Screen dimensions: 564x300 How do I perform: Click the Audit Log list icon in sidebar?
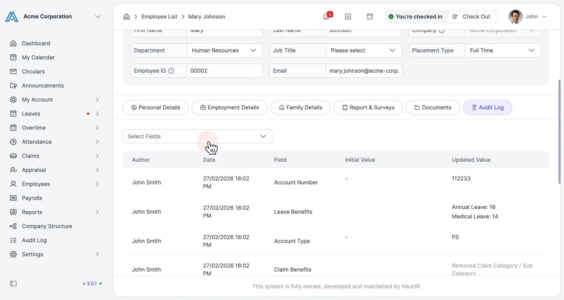coord(13,240)
